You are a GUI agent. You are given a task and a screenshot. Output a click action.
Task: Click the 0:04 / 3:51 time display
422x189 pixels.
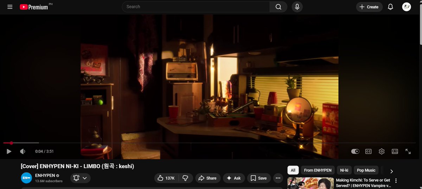click(x=44, y=151)
